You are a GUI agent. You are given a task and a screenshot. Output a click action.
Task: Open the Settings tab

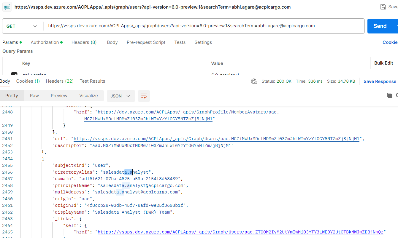203,42
